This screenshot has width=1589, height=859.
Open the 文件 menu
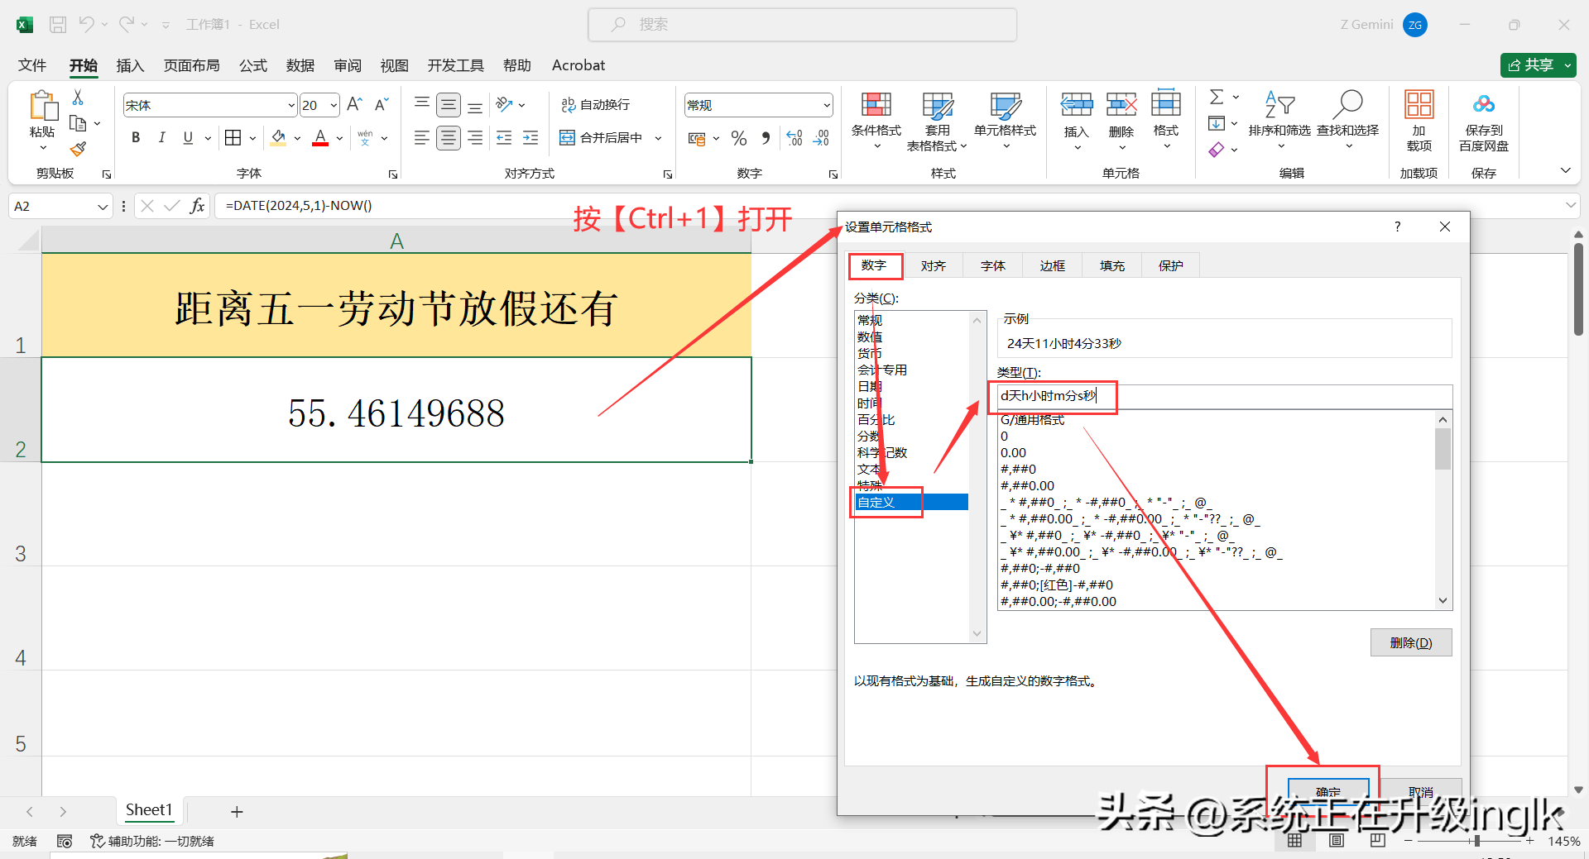(x=32, y=65)
